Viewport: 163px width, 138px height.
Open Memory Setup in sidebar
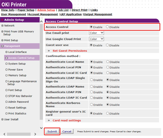point(17,75)
